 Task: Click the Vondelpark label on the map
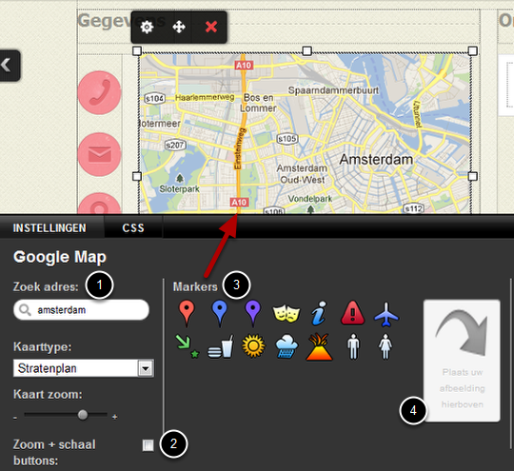(310, 199)
